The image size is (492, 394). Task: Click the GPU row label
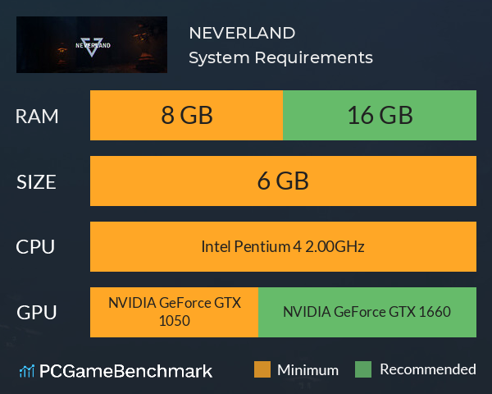(37, 312)
